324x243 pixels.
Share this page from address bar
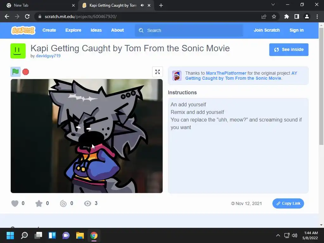264,16
